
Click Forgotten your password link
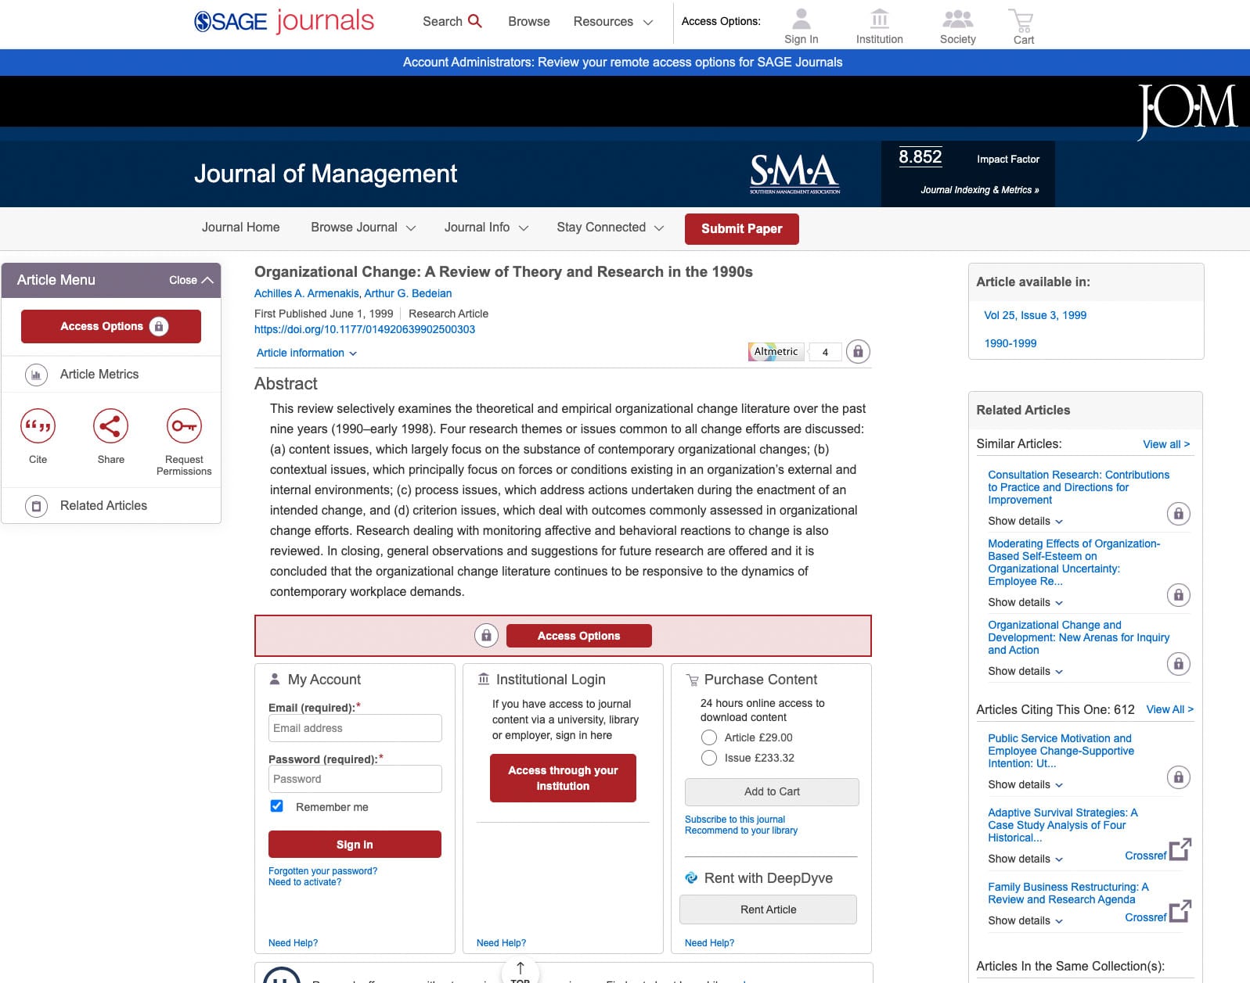(x=322, y=871)
